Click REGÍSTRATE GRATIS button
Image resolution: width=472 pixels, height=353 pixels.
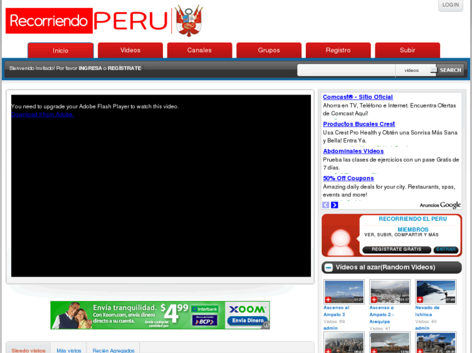point(397,249)
